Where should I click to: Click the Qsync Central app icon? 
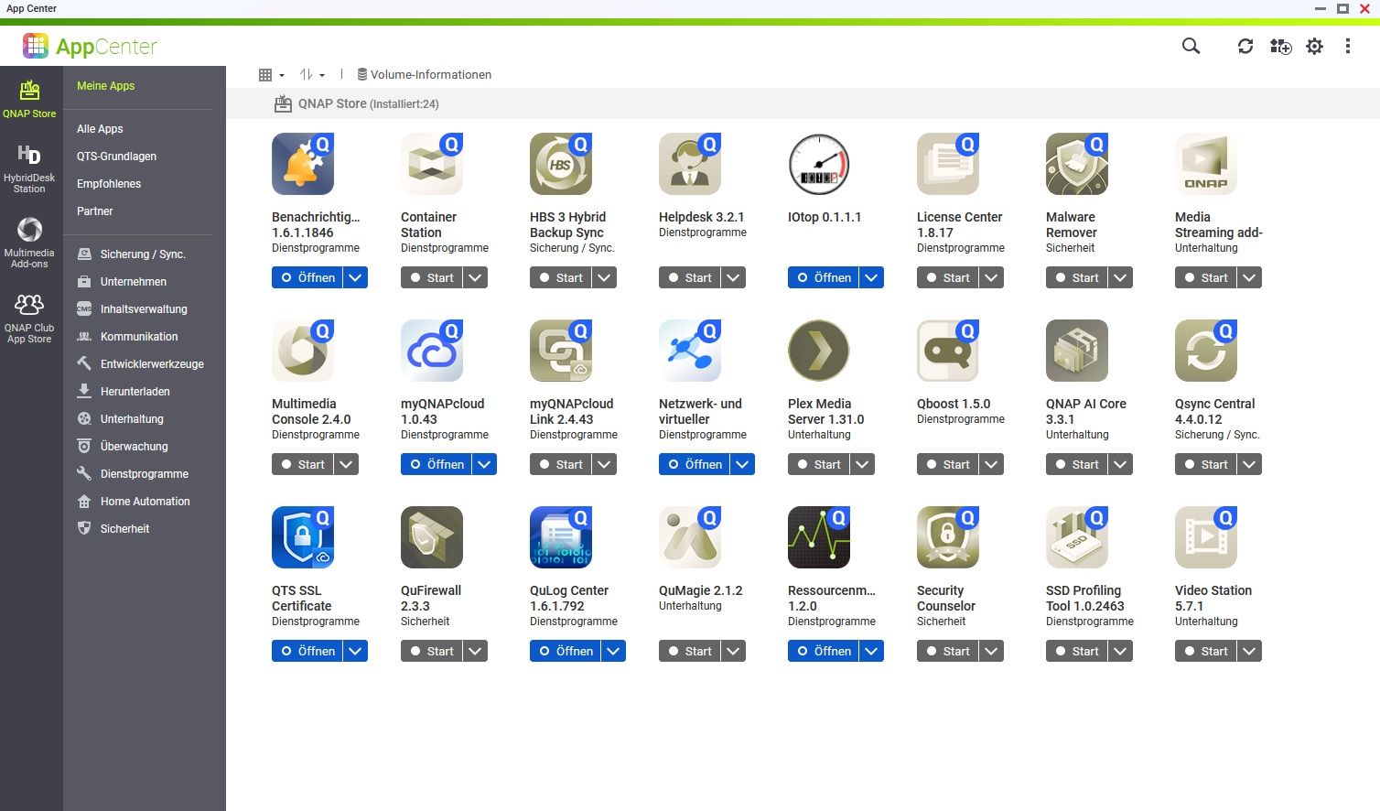click(x=1206, y=351)
